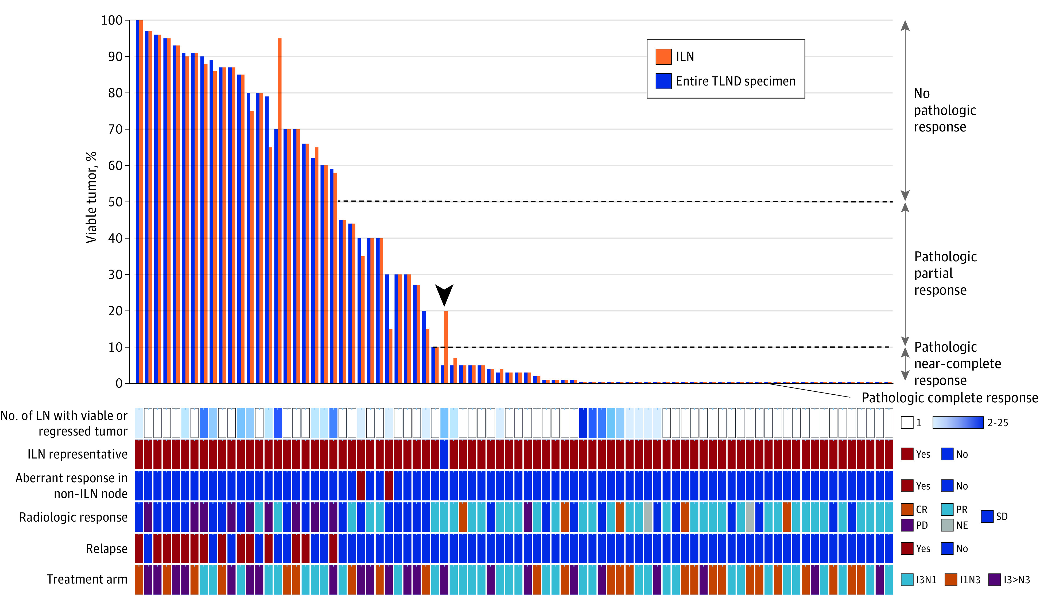Click the PR cyan legend swatch
1040x610 pixels.
coord(947,509)
